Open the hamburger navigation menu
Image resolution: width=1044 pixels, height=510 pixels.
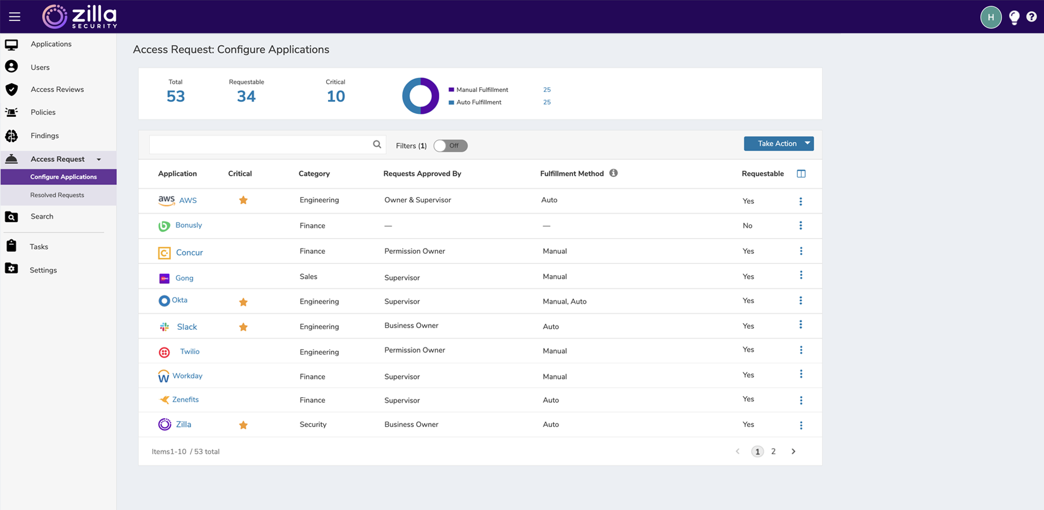15,16
